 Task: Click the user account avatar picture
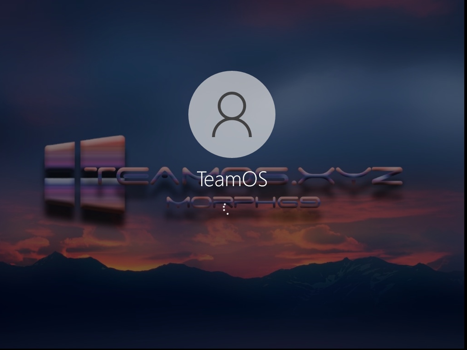click(232, 114)
